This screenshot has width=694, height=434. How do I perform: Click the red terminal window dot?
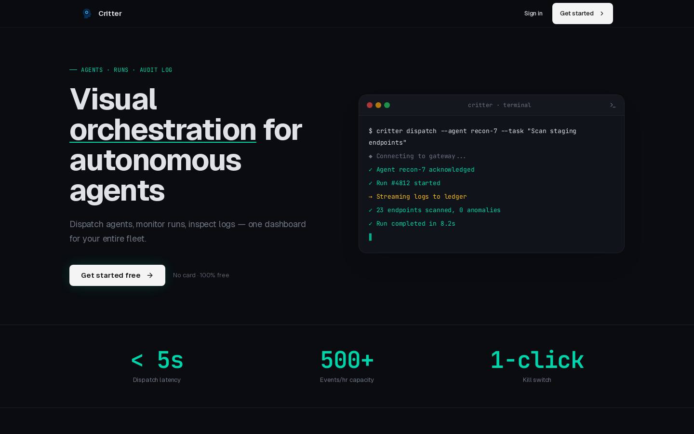pyautogui.click(x=370, y=105)
